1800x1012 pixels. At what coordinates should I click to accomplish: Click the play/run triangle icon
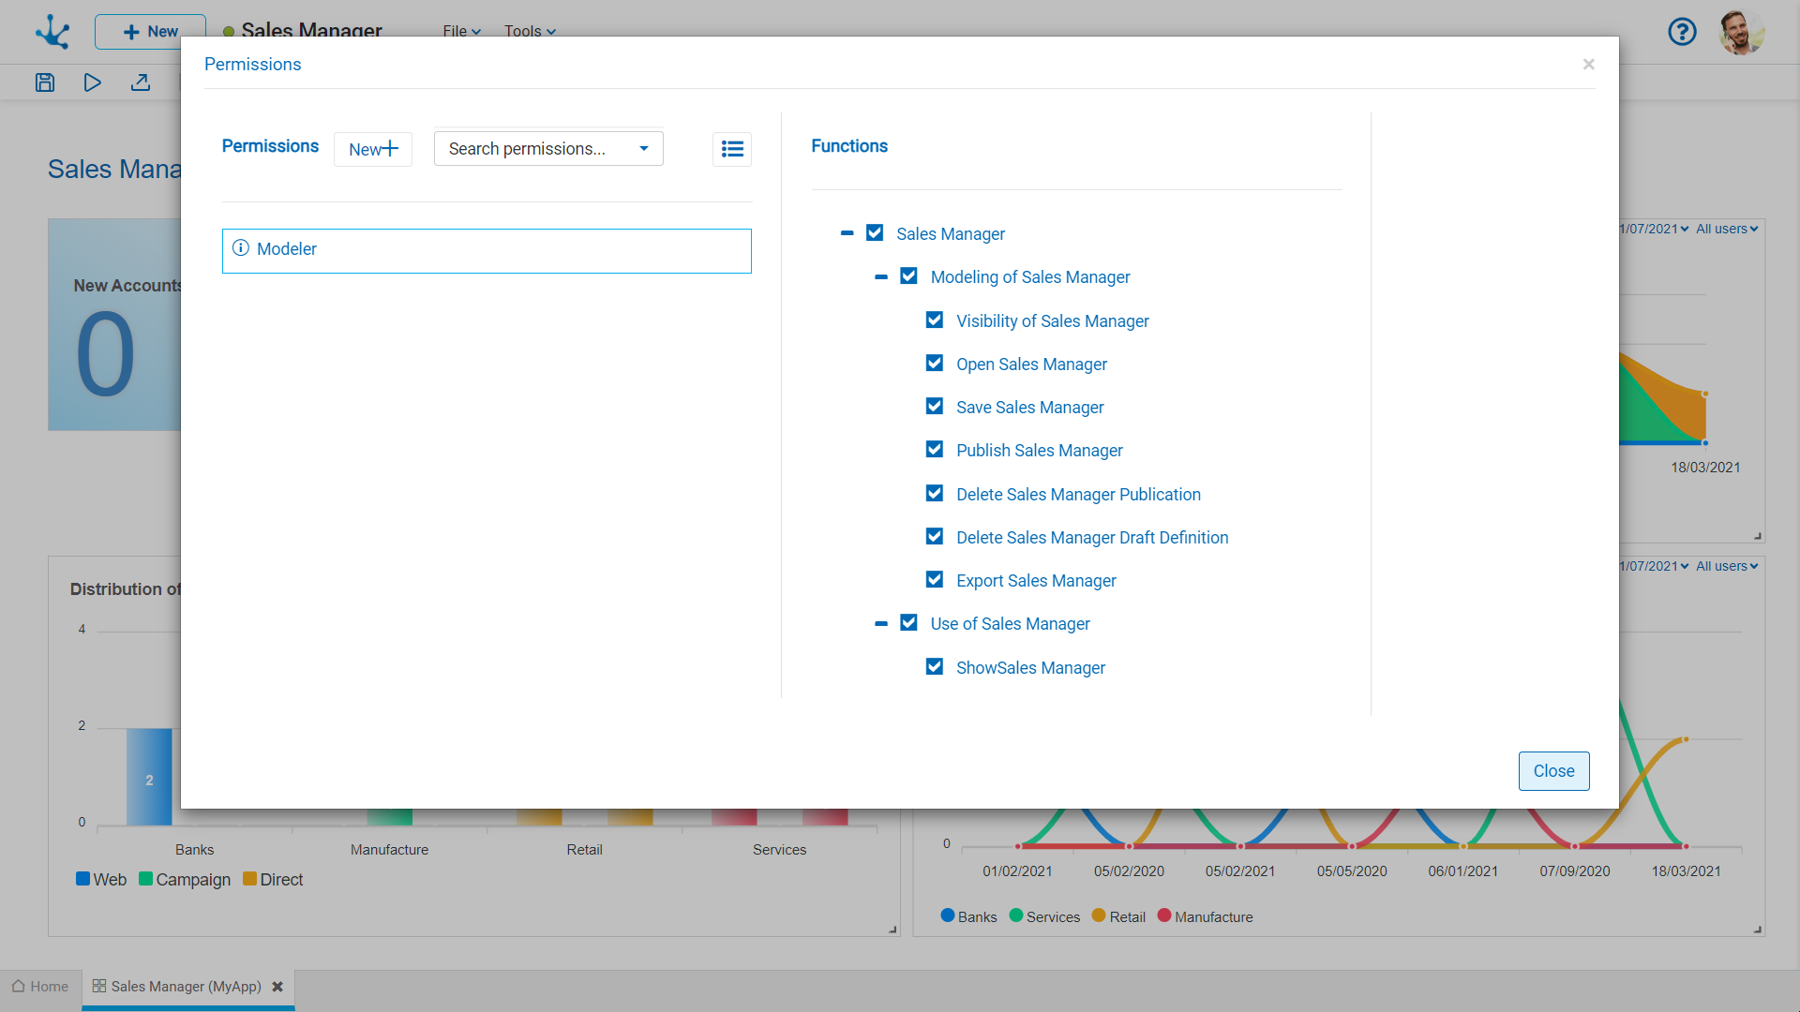click(92, 82)
